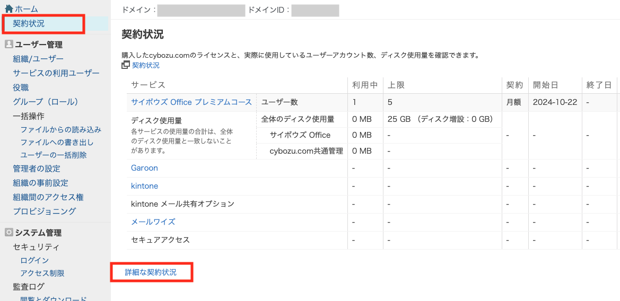
Task: Open 管理者の設定 page
Action: (37, 169)
